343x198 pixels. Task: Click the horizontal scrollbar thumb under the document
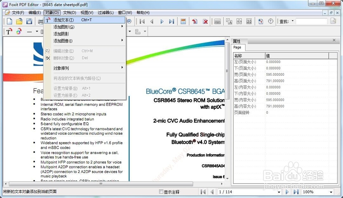pyautogui.click(x=101, y=184)
